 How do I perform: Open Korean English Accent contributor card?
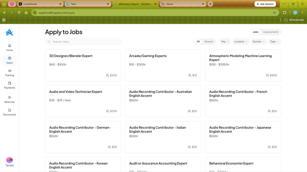click(x=83, y=165)
